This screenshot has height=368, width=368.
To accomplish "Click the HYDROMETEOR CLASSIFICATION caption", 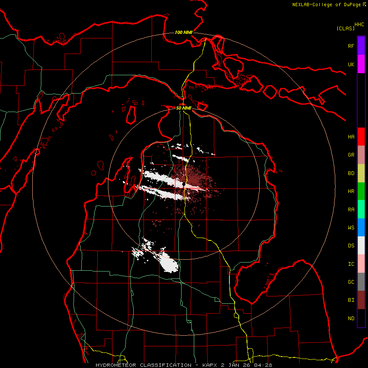I will tap(144, 365).
